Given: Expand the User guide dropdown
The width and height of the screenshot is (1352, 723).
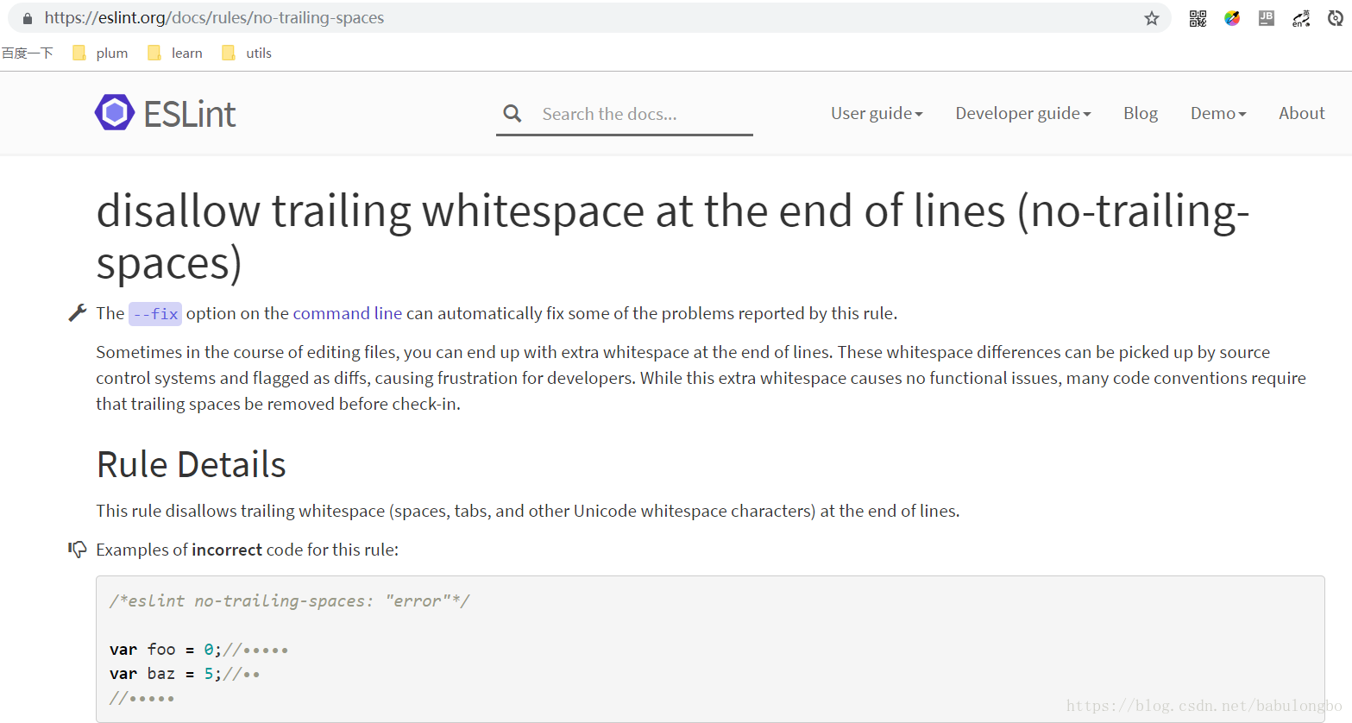Looking at the screenshot, I should [x=877, y=113].
